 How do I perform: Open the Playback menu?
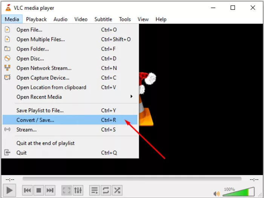tap(36, 19)
